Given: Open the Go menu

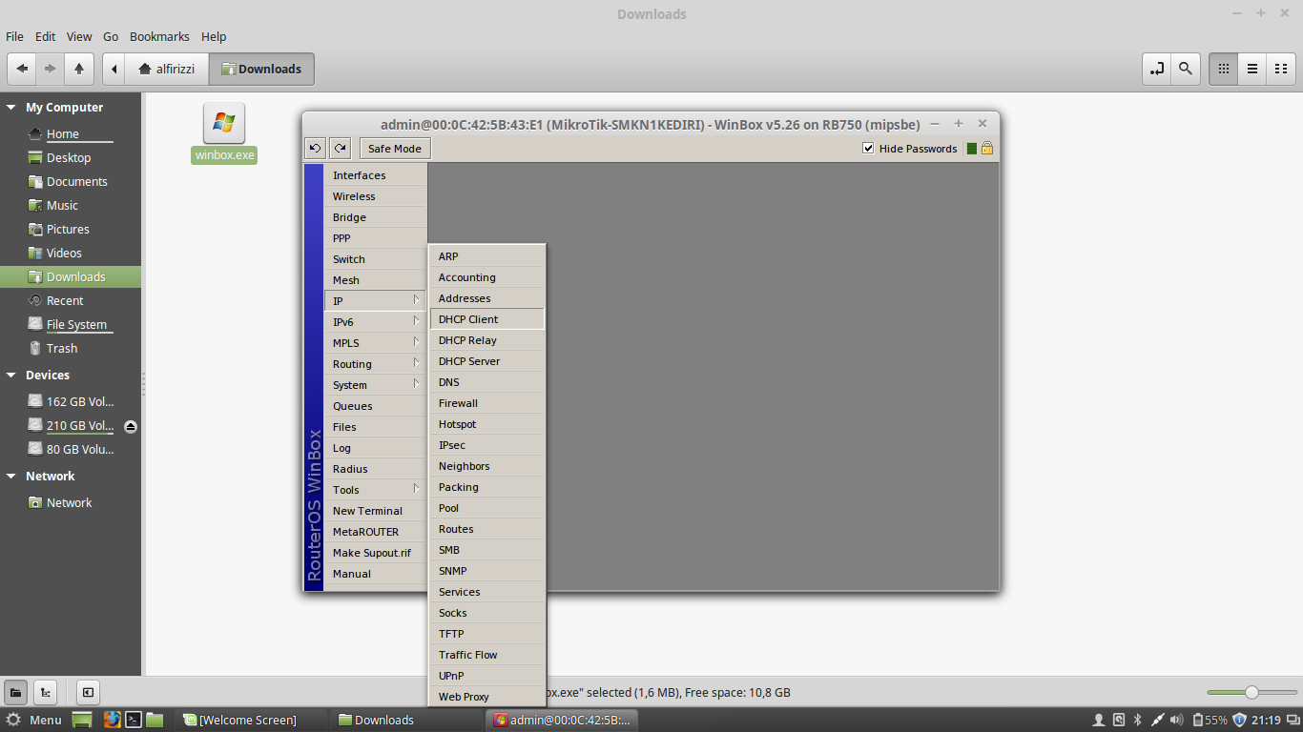Looking at the screenshot, I should [x=111, y=36].
